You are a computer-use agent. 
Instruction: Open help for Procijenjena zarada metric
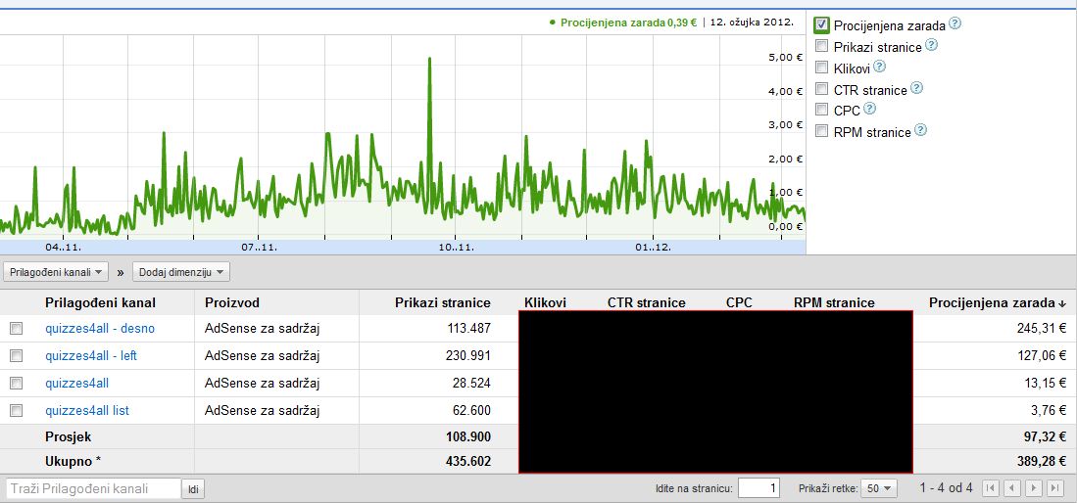pyautogui.click(x=955, y=23)
